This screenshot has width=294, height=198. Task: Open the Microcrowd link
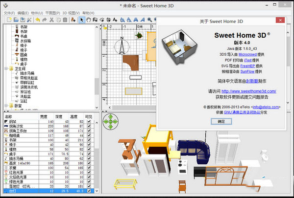tap(247, 54)
